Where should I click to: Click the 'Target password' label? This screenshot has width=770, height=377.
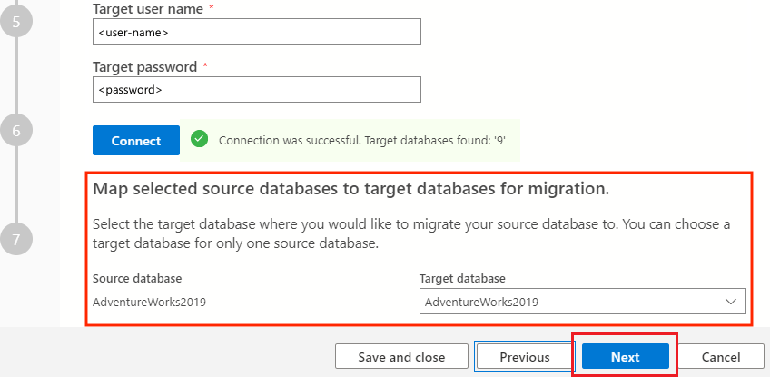pyautogui.click(x=145, y=66)
